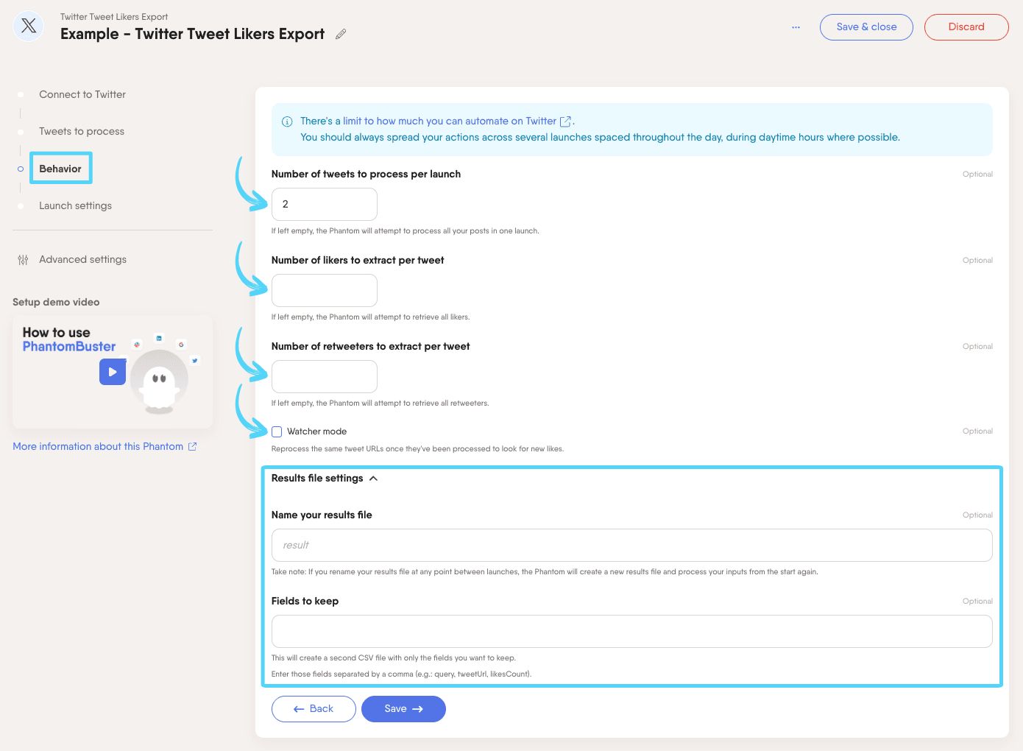Select the Behavior step

click(x=60, y=169)
